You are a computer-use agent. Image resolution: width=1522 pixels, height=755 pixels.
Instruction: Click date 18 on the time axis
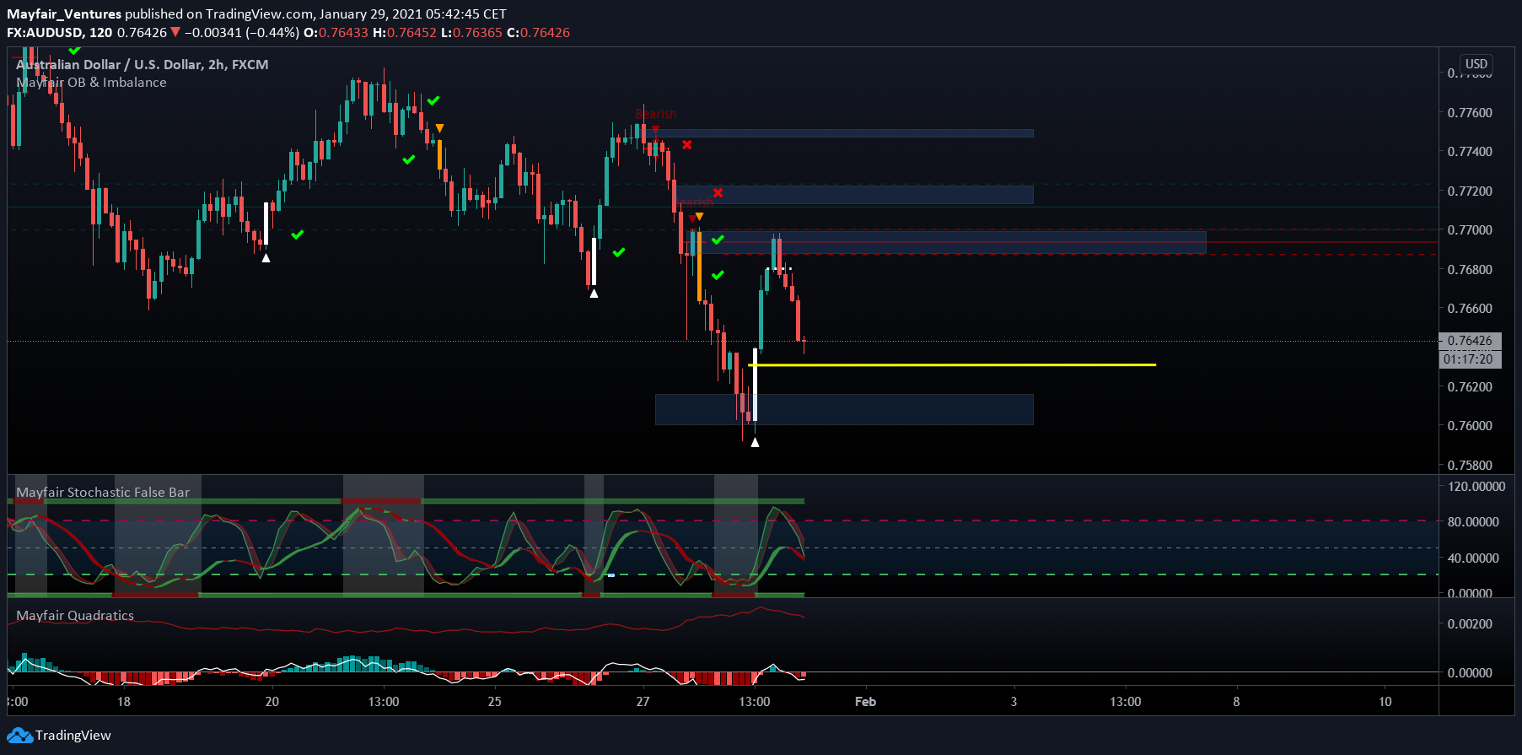pyautogui.click(x=123, y=701)
